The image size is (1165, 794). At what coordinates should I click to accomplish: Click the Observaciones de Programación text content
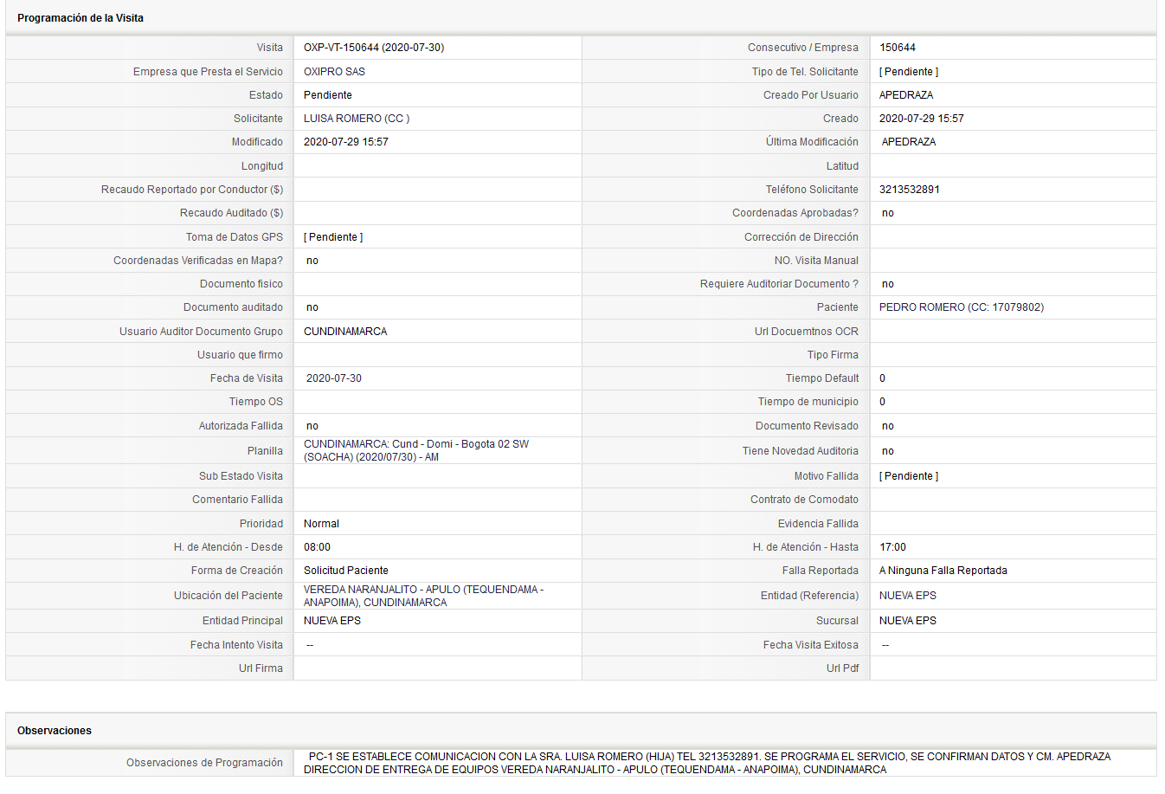pyautogui.click(x=707, y=763)
